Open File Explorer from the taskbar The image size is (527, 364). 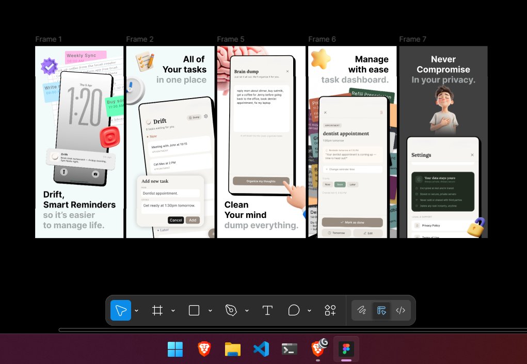(x=233, y=349)
